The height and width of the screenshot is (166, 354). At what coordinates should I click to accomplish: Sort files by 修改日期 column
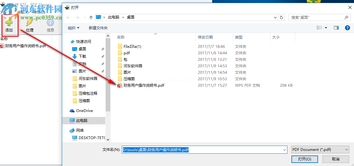pos(205,37)
